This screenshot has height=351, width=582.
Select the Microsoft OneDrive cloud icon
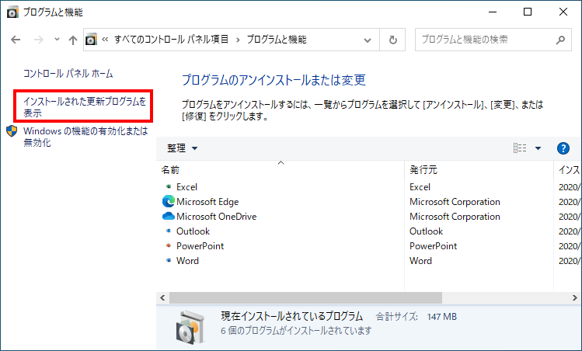(169, 216)
